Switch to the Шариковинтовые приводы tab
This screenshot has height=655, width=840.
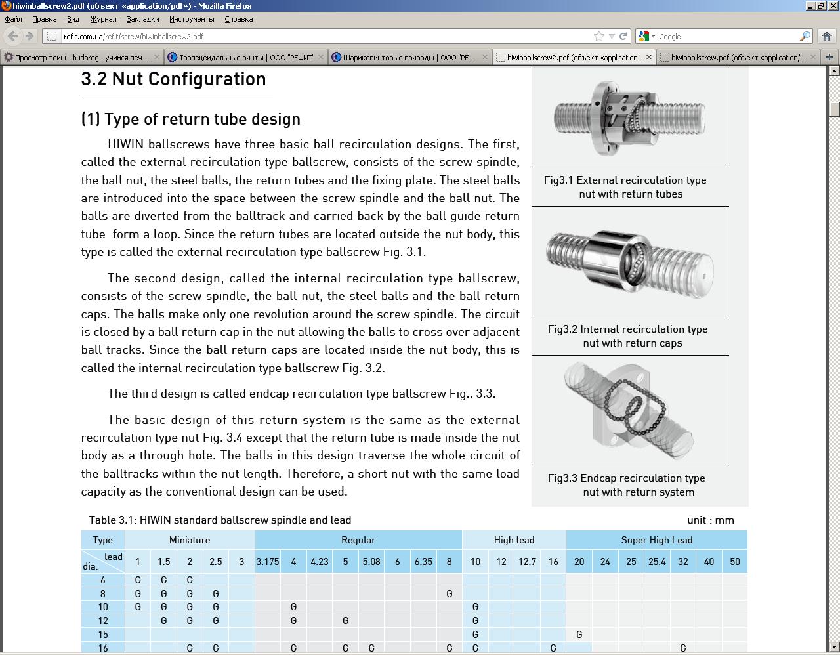click(403, 57)
